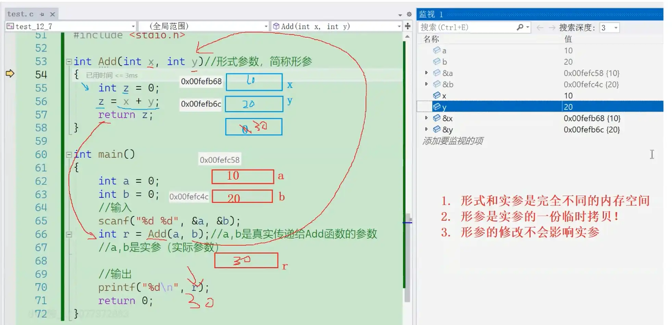Viewport: 672px width, 325px height.
Task: Click line number 57 in the editor
Action: tap(41, 115)
